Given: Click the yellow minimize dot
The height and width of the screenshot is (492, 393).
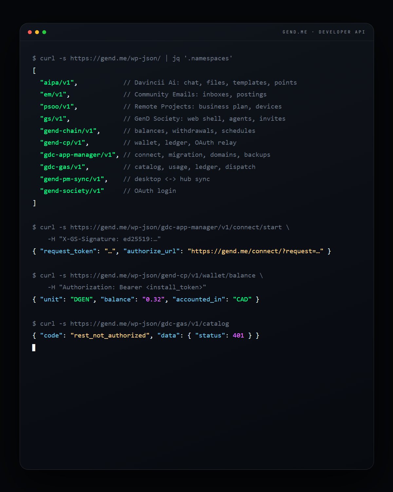Looking at the screenshot, I should [37, 32].
